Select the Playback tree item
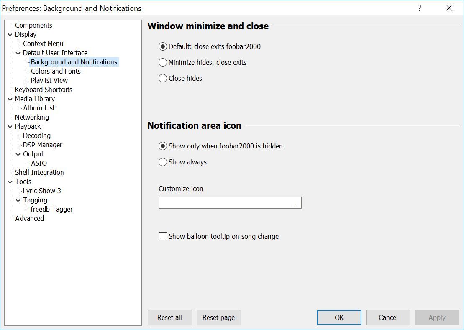The height and width of the screenshot is (330, 464). coord(28,126)
